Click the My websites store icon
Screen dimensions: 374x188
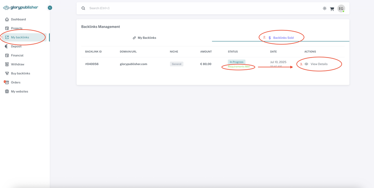pyautogui.click(x=7, y=92)
